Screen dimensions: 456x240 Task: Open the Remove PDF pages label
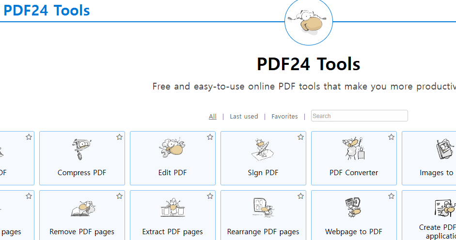point(82,232)
